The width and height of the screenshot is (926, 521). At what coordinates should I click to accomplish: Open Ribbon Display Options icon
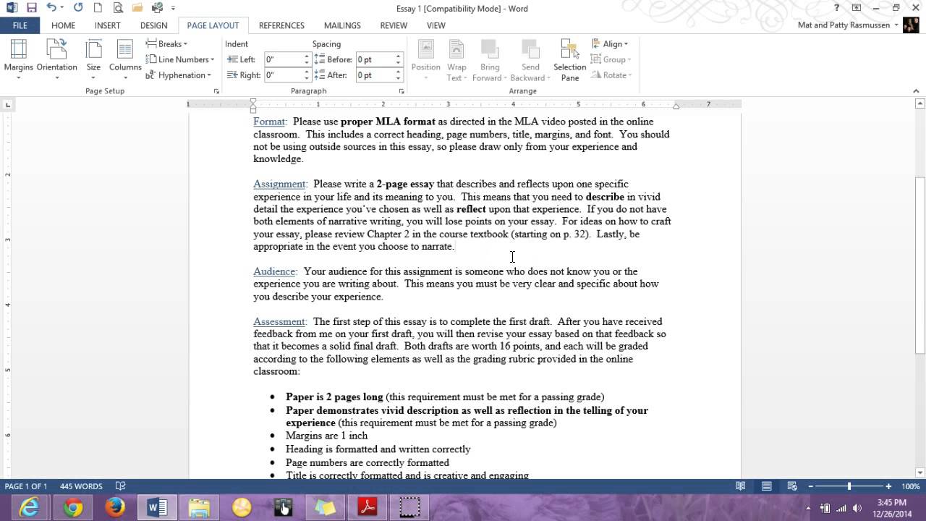pyautogui.click(x=857, y=8)
